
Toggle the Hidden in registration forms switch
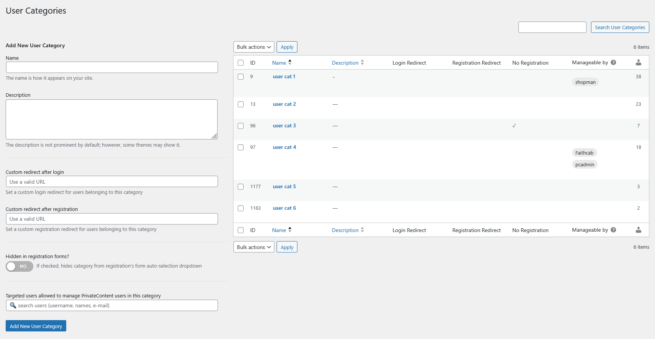click(19, 266)
